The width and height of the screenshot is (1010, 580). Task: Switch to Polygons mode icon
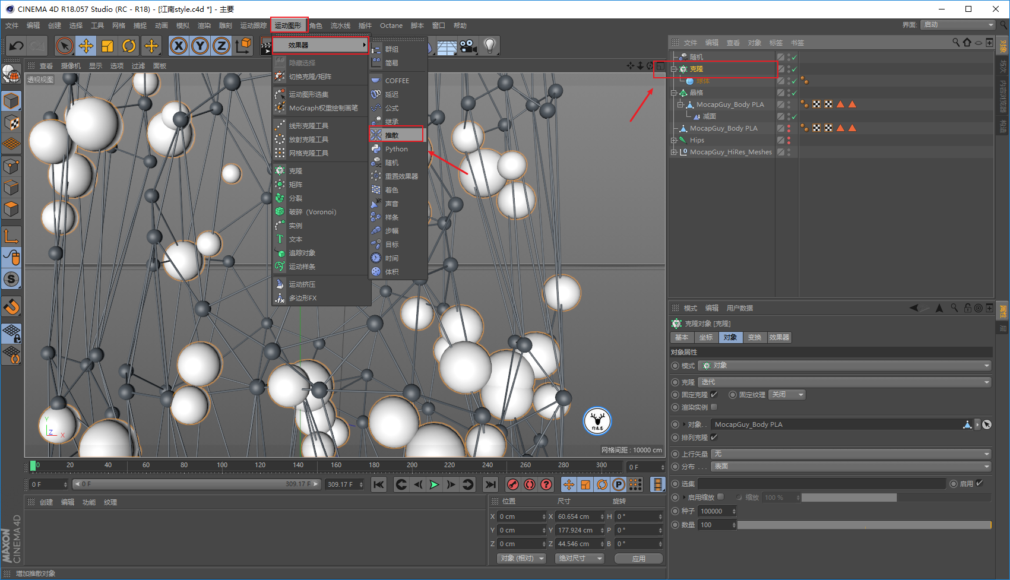tap(11, 209)
